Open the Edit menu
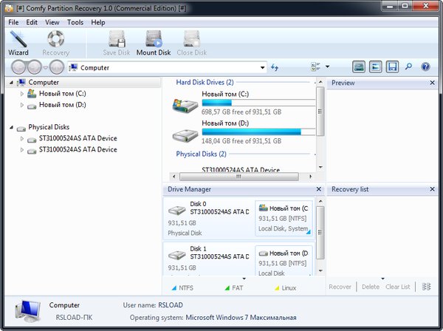The height and width of the screenshot is (331, 443). tap(32, 22)
